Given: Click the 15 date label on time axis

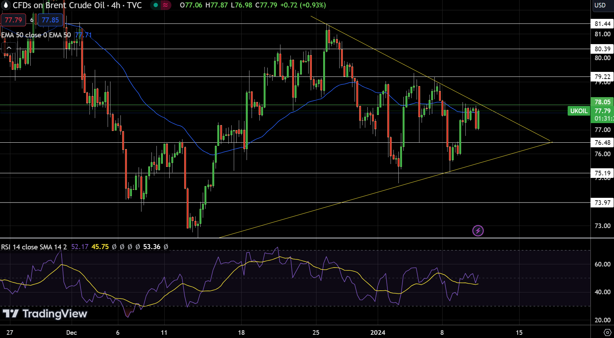Looking at the screenshot, I should 519,332.
